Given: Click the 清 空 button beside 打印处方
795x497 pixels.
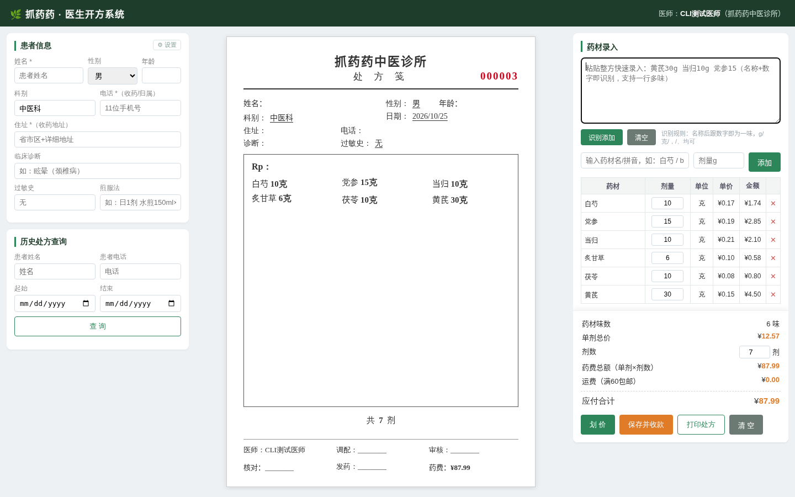Looking at the screenshot, I should click(x=746, y=425).
